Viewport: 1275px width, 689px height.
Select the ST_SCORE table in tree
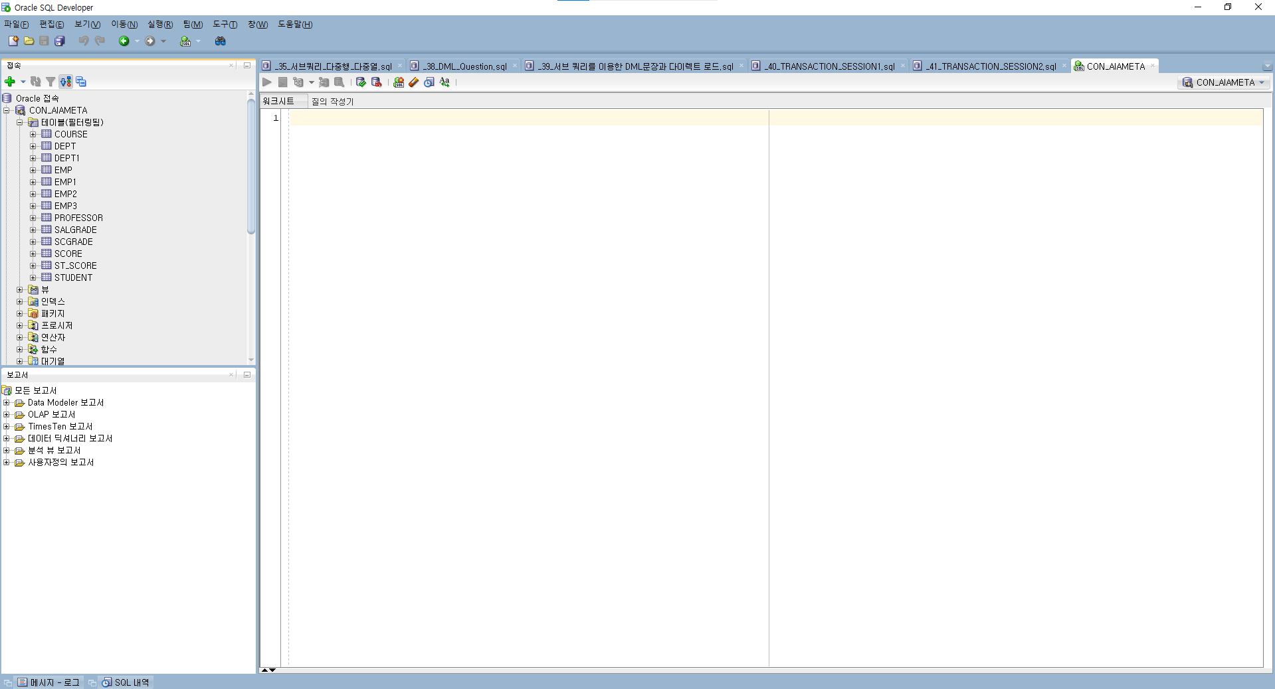coord(75,266)
